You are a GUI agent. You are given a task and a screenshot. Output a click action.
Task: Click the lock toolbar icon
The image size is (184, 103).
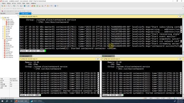point(40,6)
